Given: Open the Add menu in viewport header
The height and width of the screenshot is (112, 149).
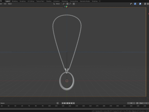Looking at the screenshot, I should pos(5,4).
